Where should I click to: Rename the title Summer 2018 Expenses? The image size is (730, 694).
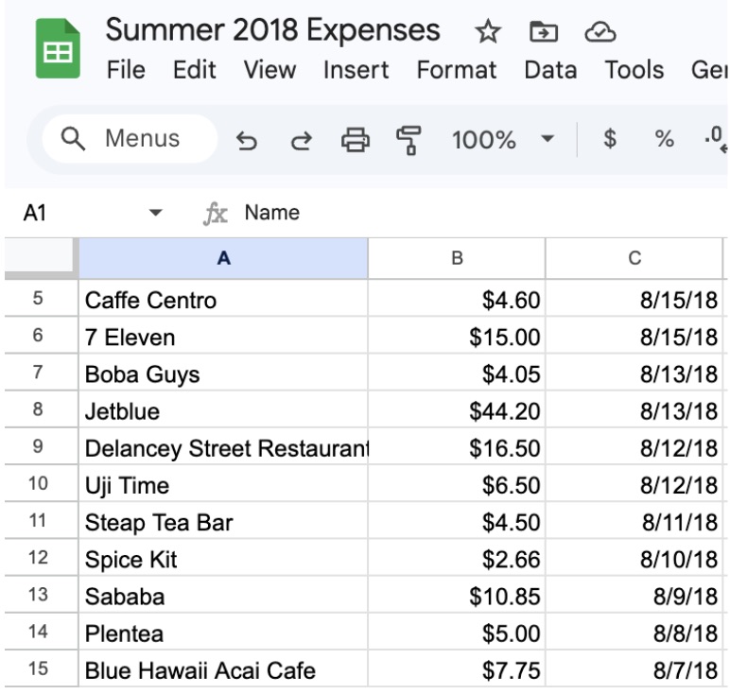272,30
